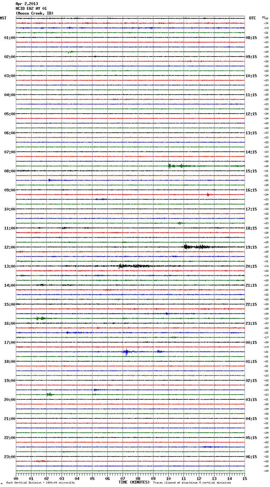
Task: Click the "20:00" MST hour label
Action: pos(10,400)
